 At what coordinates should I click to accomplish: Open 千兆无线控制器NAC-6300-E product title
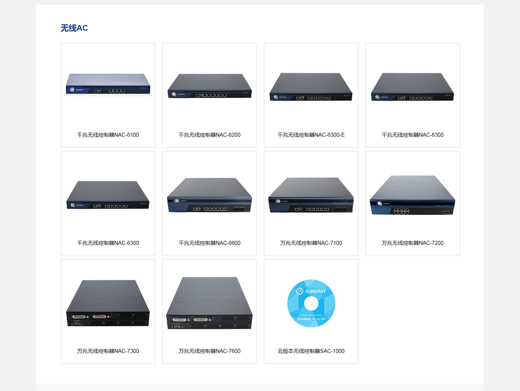coord(311,135)
